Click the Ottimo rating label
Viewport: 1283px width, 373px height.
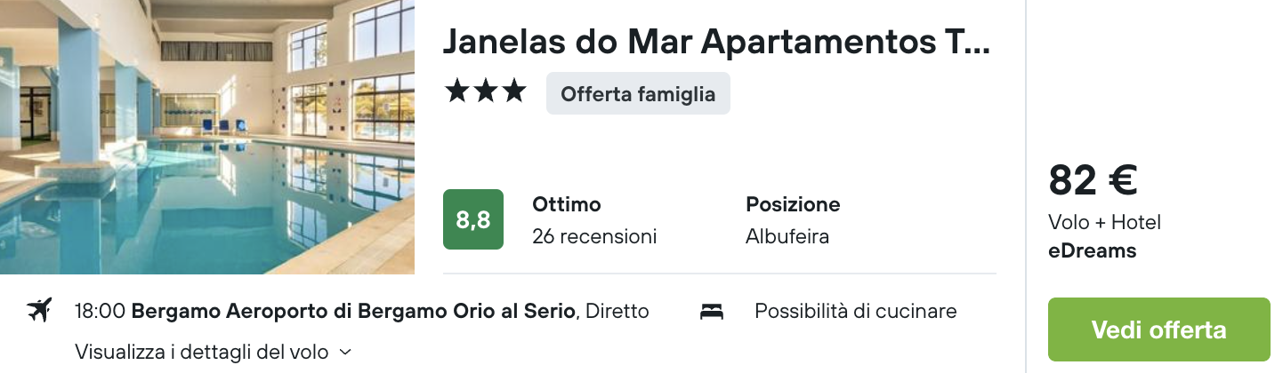coord(567,204)
